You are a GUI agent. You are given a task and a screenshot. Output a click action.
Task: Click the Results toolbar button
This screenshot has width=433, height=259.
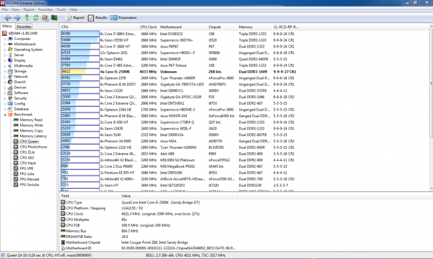click(x=97, y=18)
